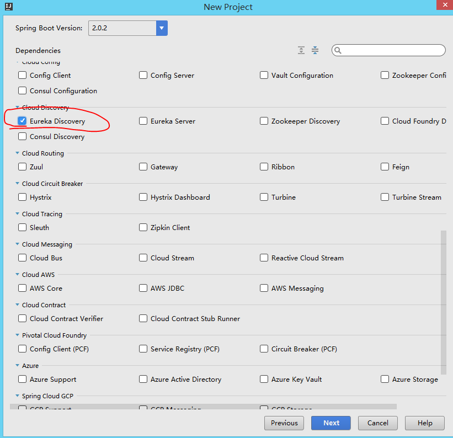Tick Cloud Contract Stub Runner

pyautogui.click(x=143, y=318)
